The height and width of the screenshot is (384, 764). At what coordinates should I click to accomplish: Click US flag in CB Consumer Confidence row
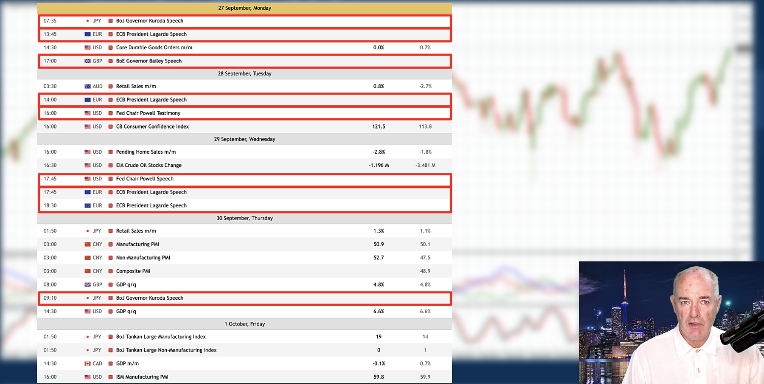tap(88, 127)
